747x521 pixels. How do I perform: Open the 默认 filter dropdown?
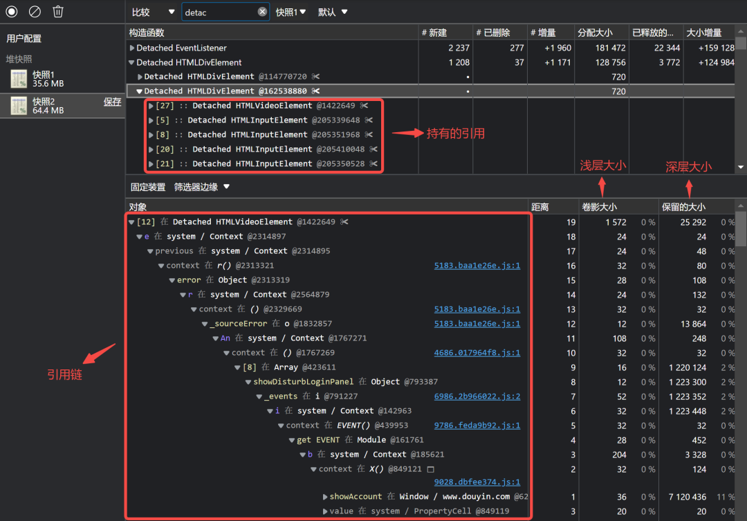point(333,12)
